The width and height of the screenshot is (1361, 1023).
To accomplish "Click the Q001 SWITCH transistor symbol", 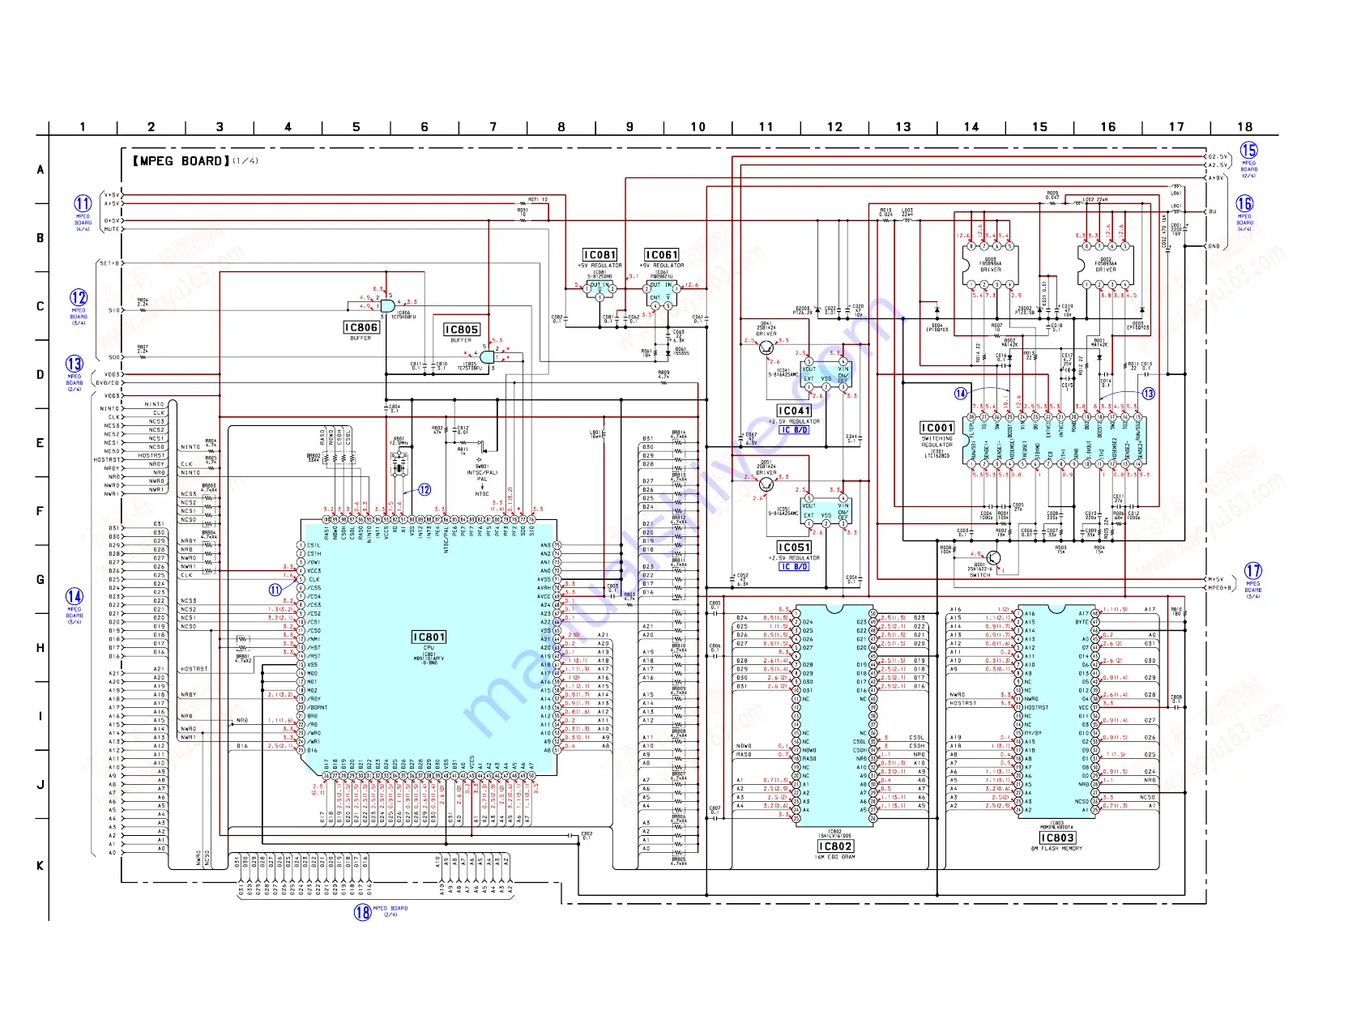I will point(993,558).
